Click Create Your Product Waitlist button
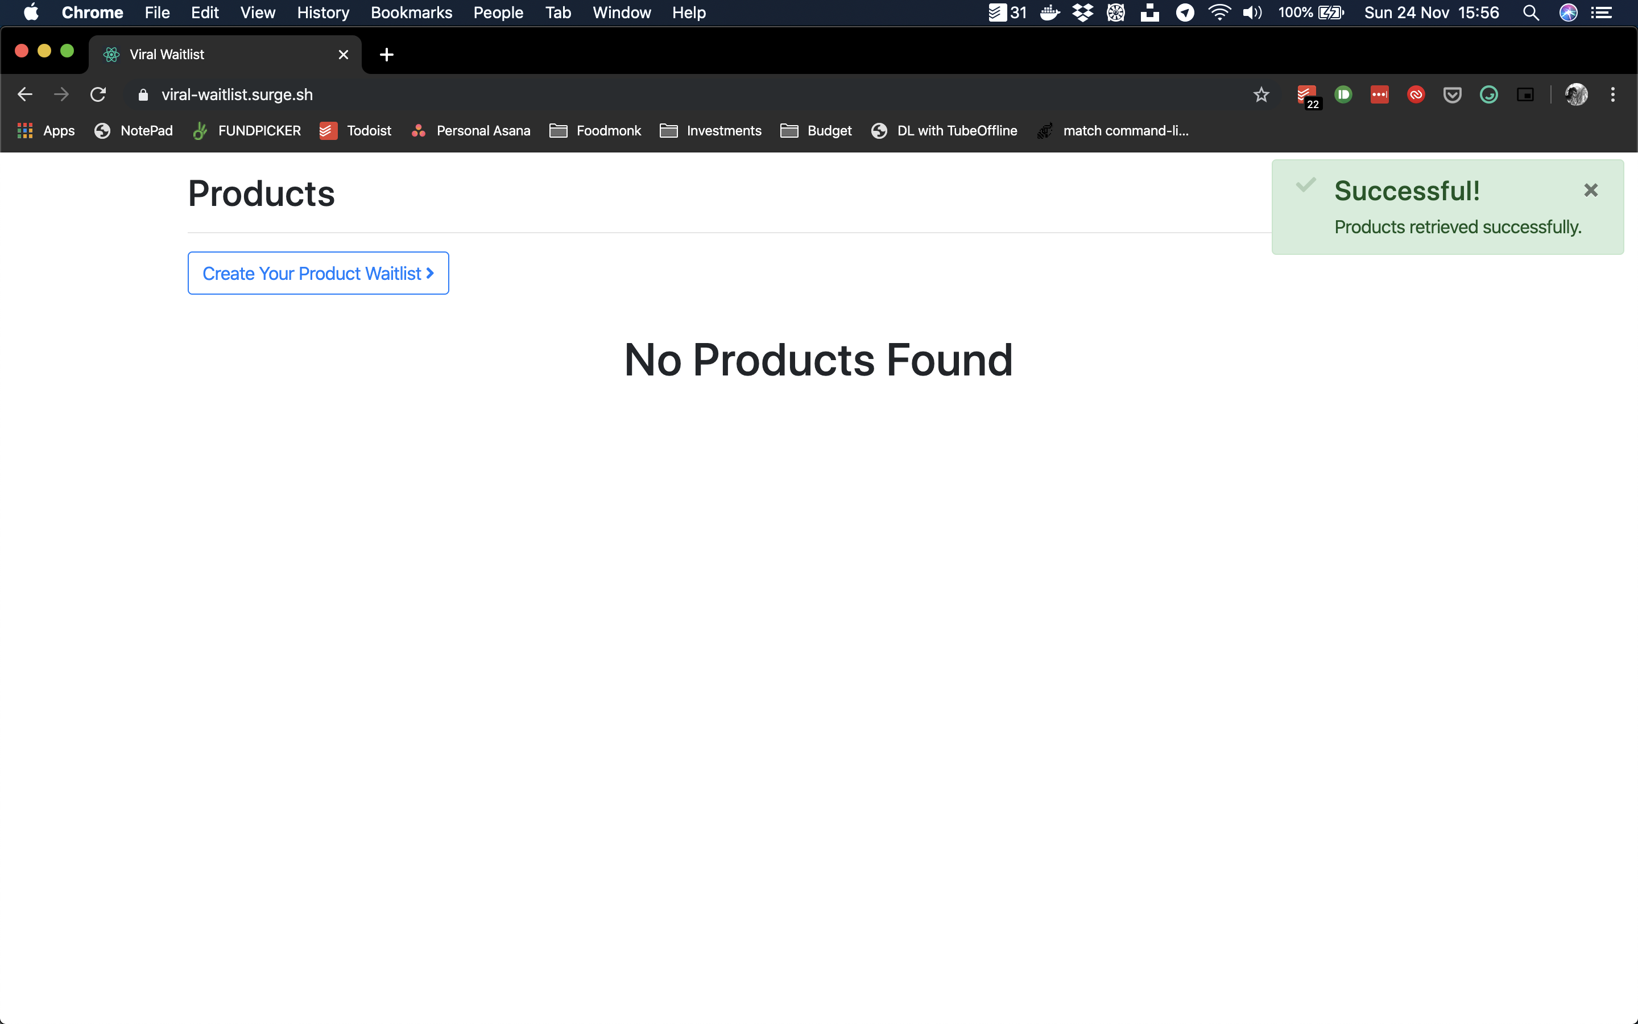Viewport: 1638px width, 1024px height. click(318, 274)
